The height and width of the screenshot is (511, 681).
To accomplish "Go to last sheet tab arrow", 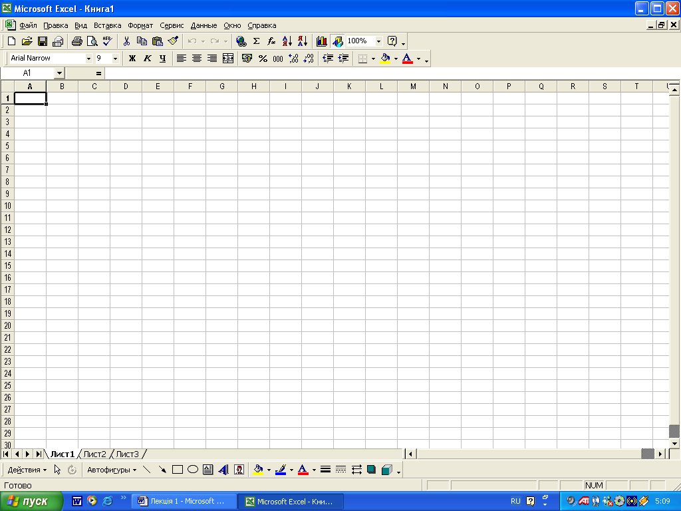I will coord(39,454).
